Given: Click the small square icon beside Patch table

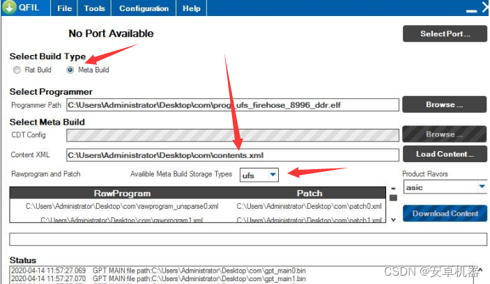Looking at the screenshot, I should click(x=393, y=198).
